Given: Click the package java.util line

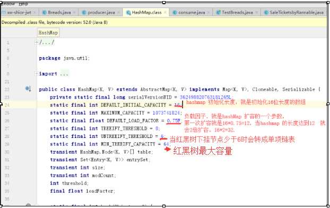Looking at the screenshot, I should click(64, 58).
